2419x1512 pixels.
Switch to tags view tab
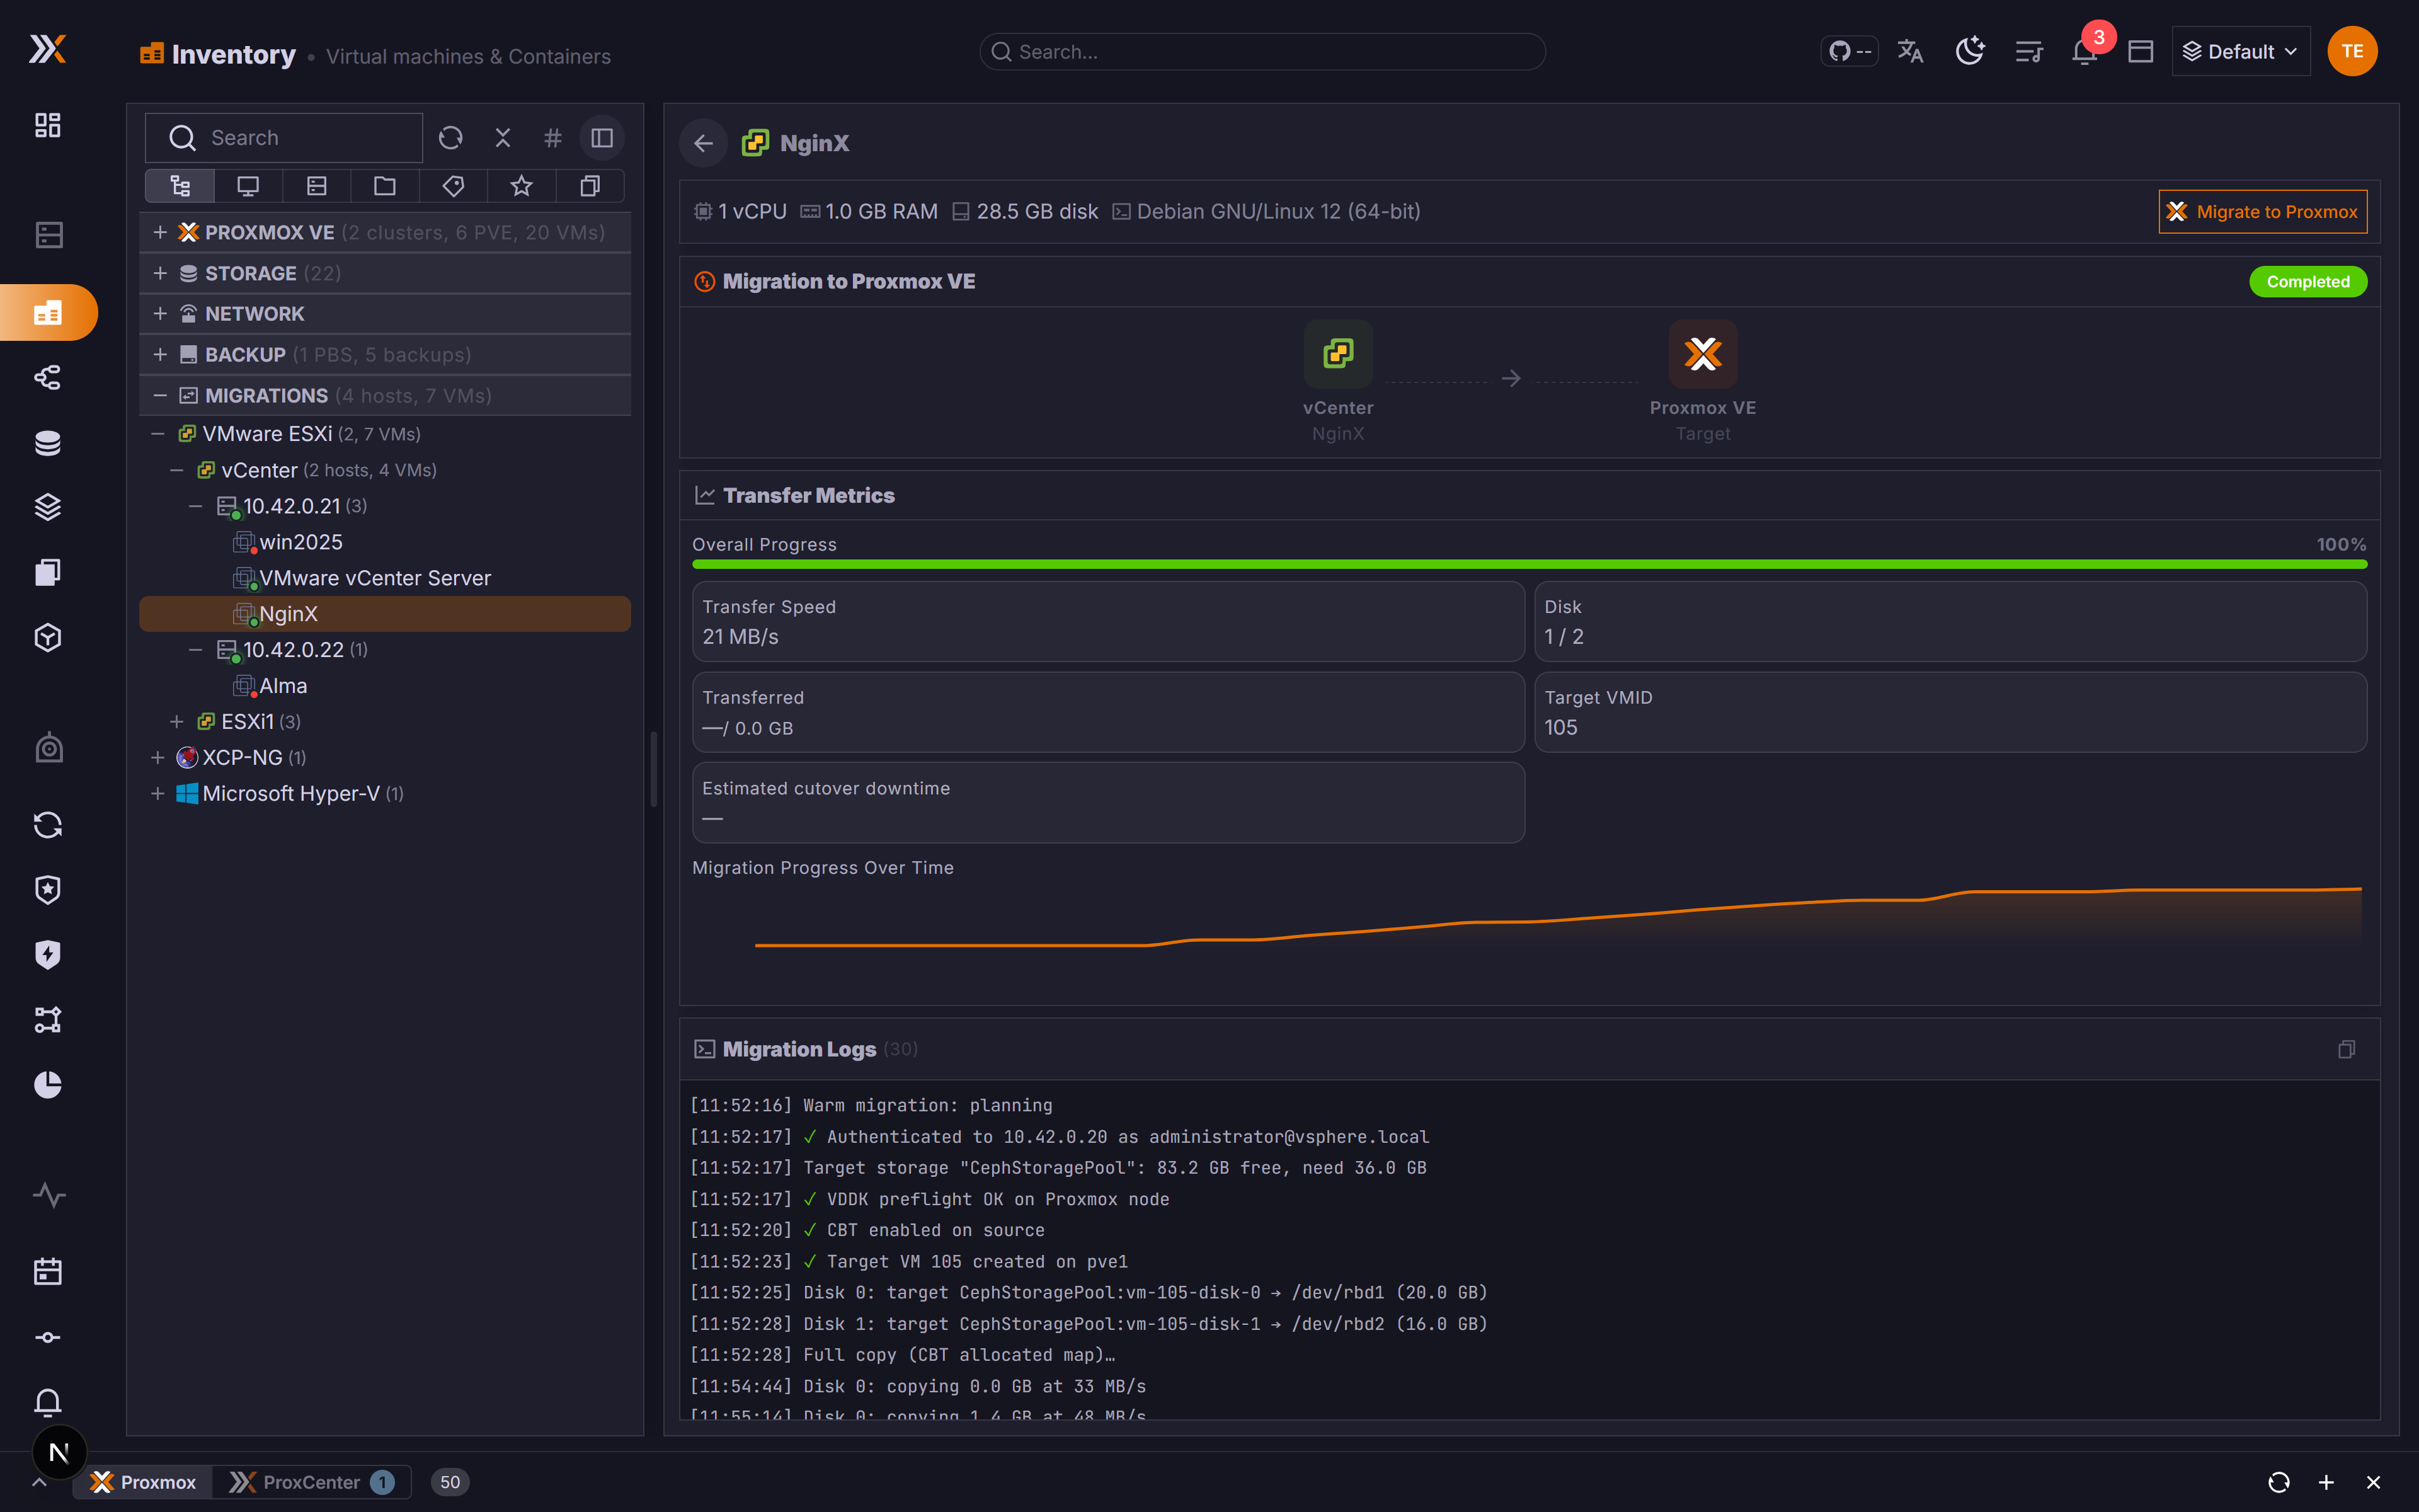454,186
